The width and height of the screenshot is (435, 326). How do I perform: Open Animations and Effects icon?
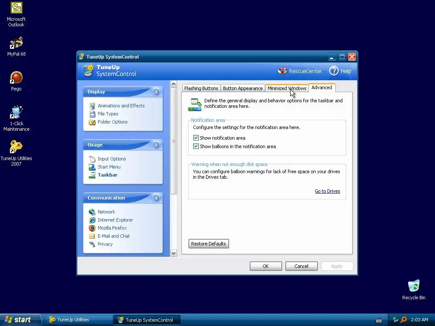coord(92,106)
